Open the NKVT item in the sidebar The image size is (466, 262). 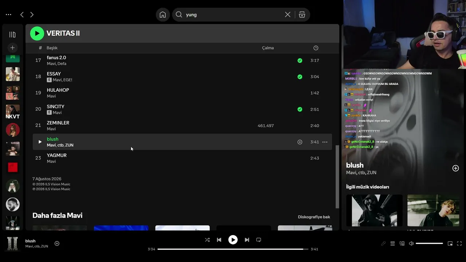pos(13,112)
